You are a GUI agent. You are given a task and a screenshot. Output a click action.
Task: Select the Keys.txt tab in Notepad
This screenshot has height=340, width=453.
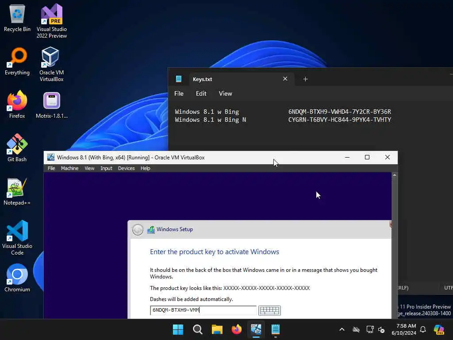click(x=242, y=79)
